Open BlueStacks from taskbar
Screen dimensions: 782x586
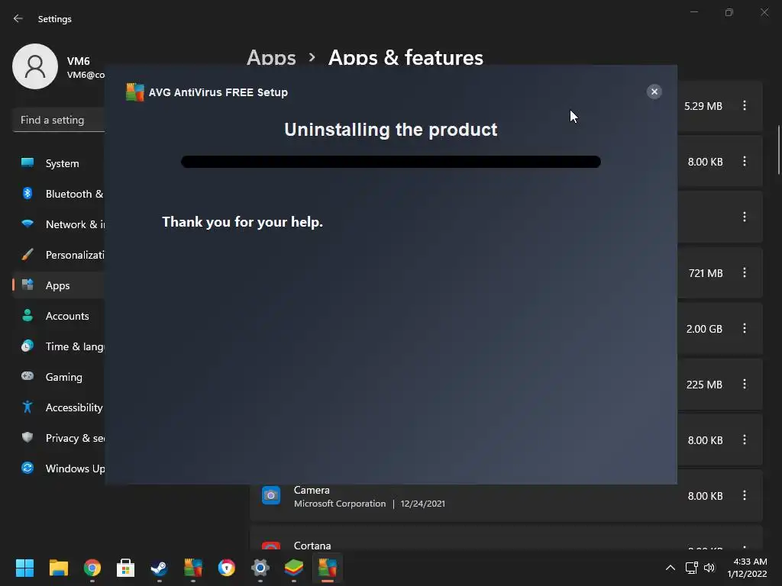tap(294, 568)
